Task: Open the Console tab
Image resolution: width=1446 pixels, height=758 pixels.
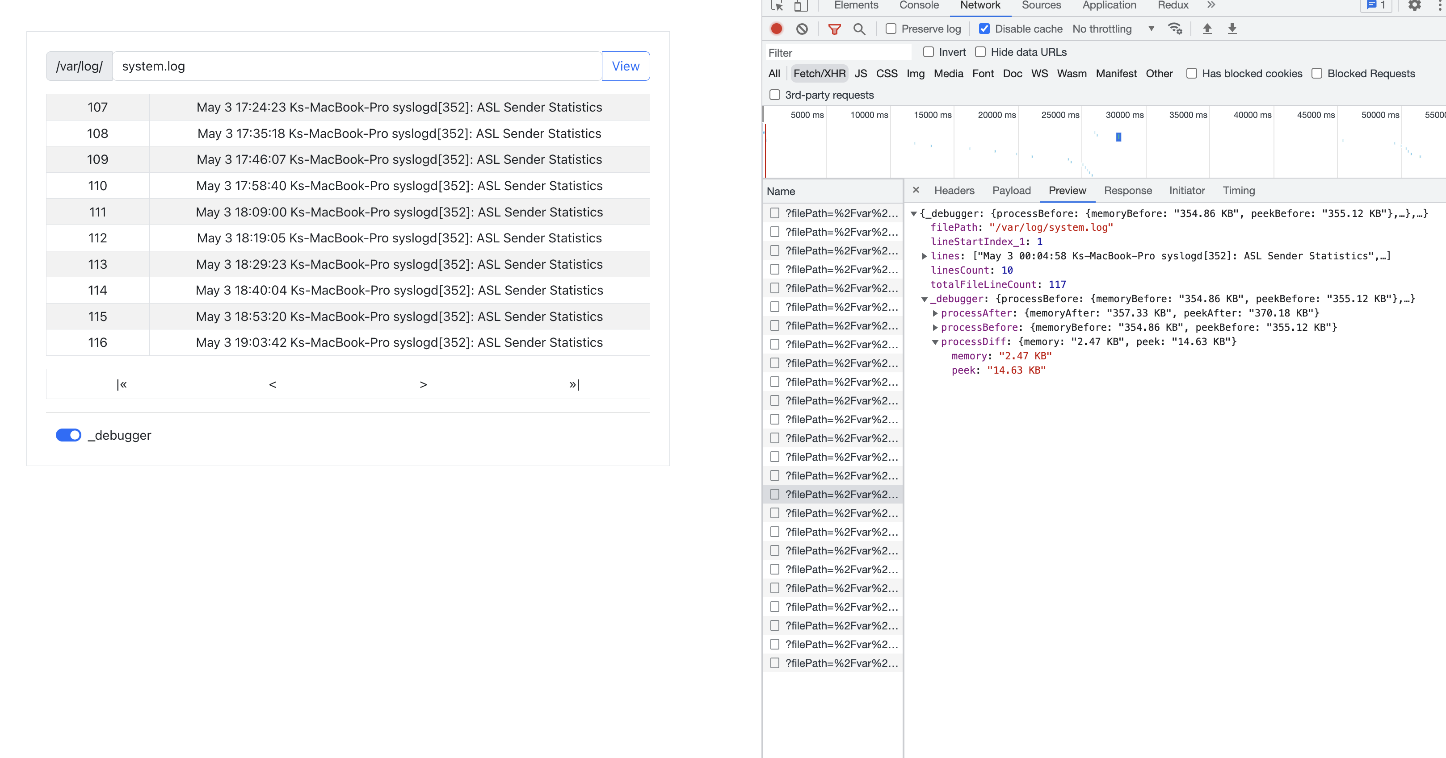Action: click(918, 6)
